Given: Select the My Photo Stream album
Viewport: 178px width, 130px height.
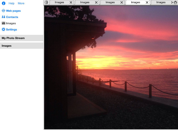Looking at the screenshot, I should [22, 38].
